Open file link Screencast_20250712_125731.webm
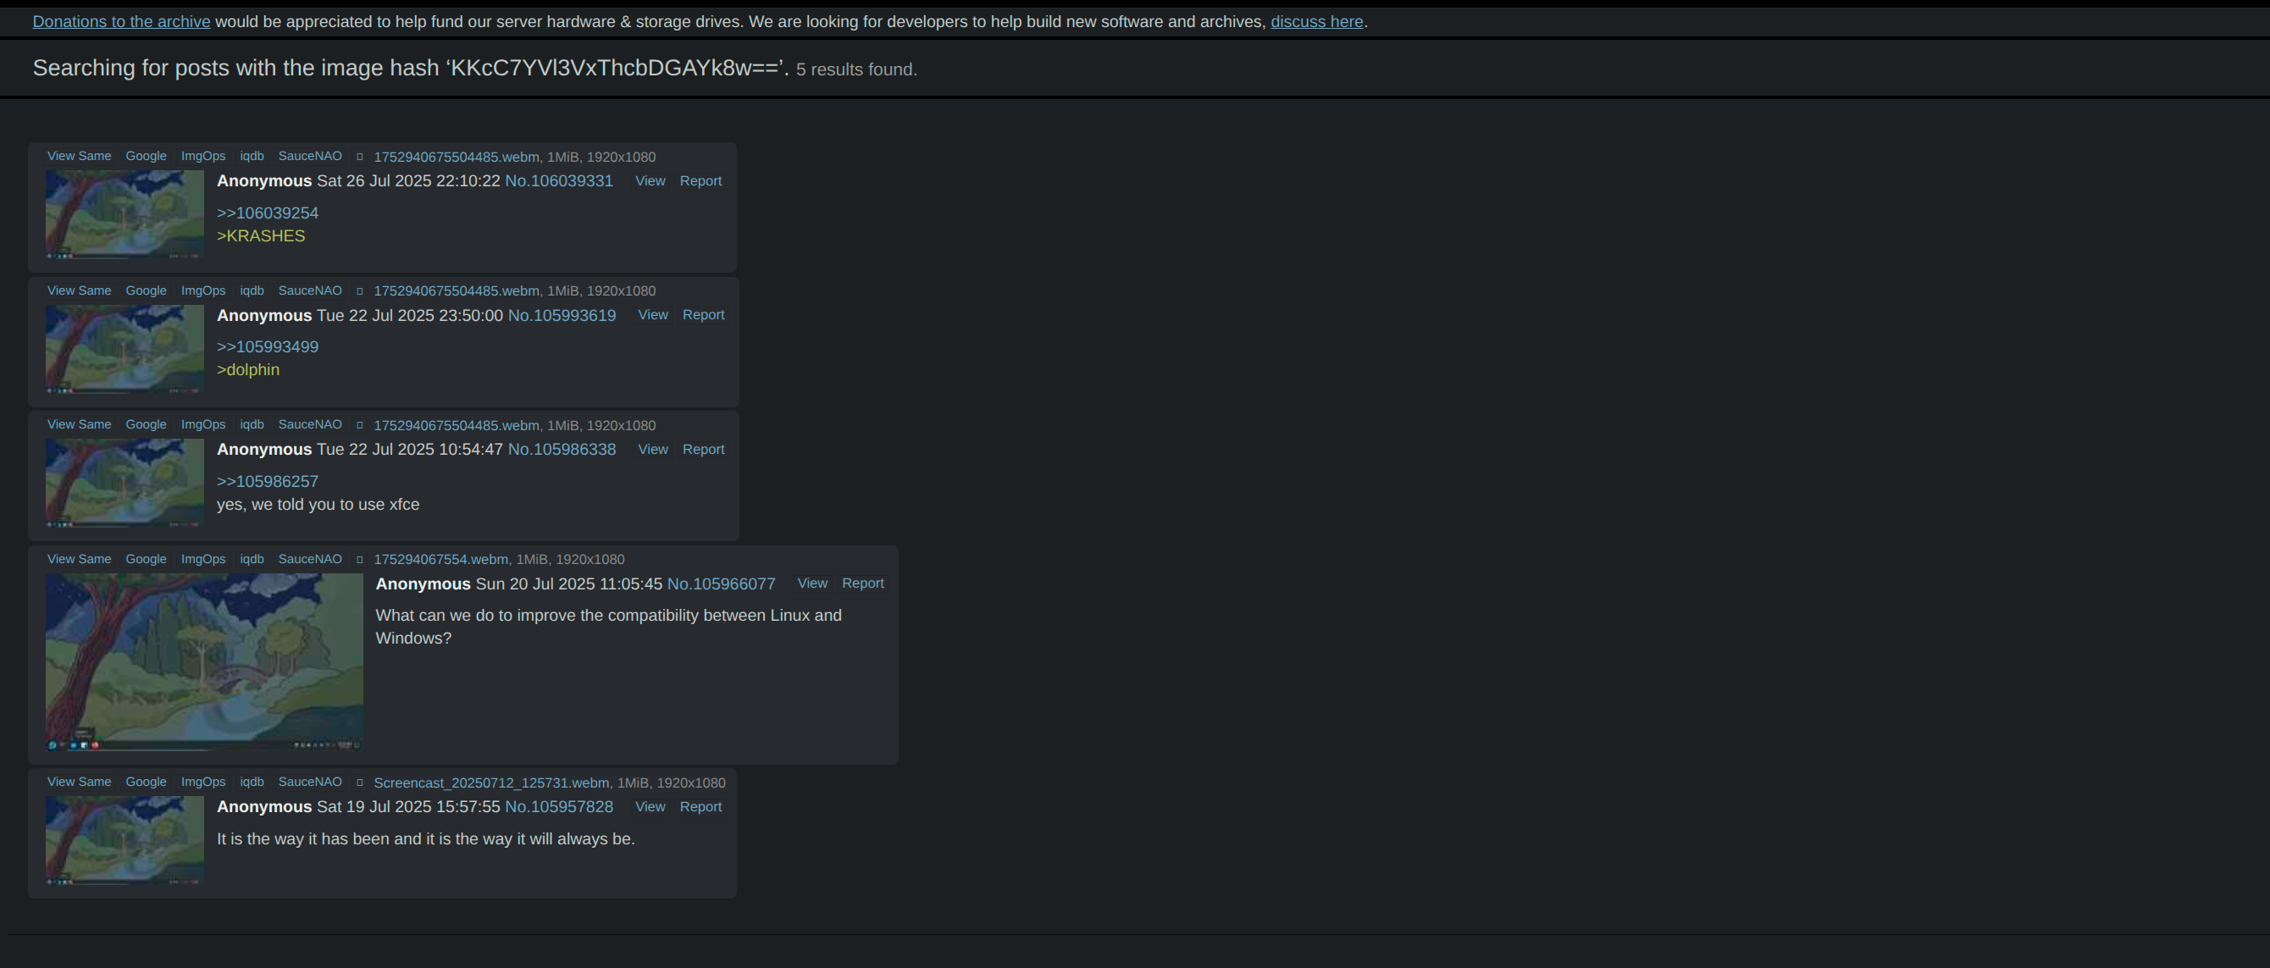2270x968 pixels. [490, 783]
